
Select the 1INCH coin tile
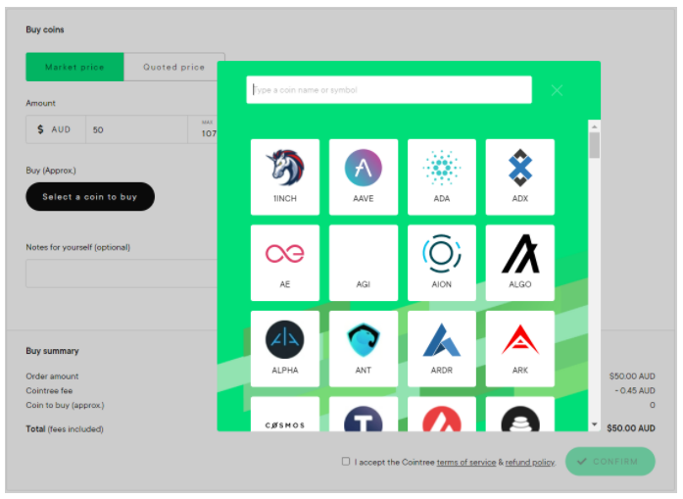pos(285,176)
